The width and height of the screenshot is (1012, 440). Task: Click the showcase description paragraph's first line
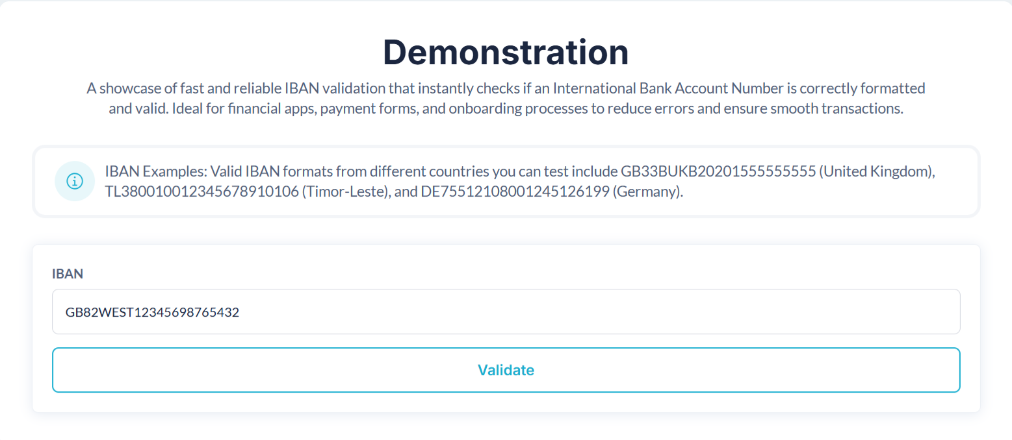[506, 88]
